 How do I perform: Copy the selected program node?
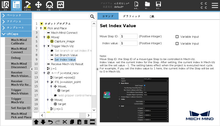[72, 122]
